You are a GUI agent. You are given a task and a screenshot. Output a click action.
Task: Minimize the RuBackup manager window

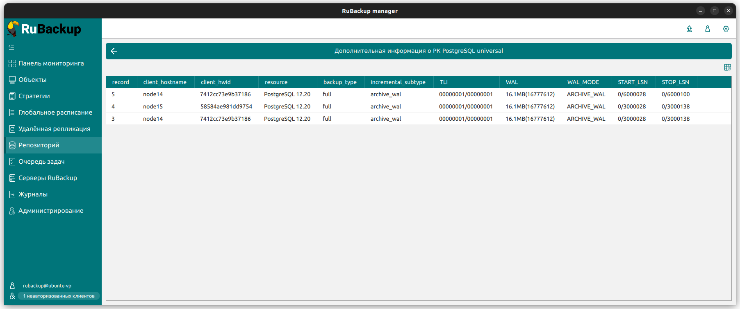point(701,11)
